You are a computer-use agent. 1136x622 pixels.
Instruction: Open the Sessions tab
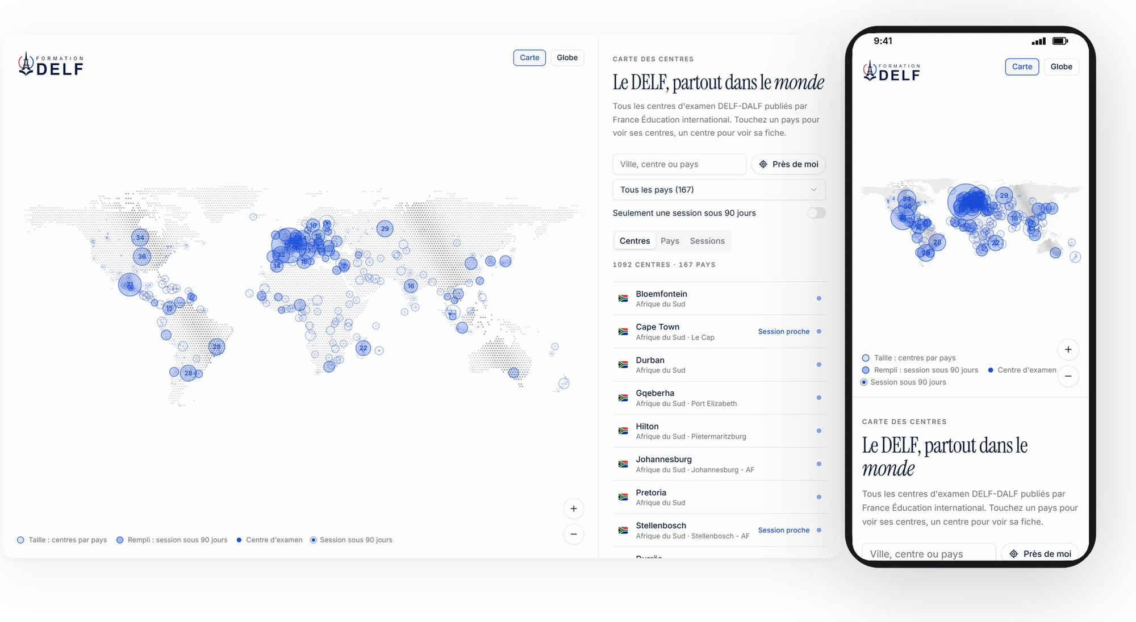point(707,241)
